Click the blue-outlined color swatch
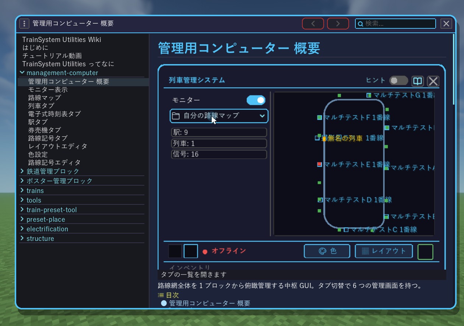Viewport: 464px width, 326px height. point(191,251)
